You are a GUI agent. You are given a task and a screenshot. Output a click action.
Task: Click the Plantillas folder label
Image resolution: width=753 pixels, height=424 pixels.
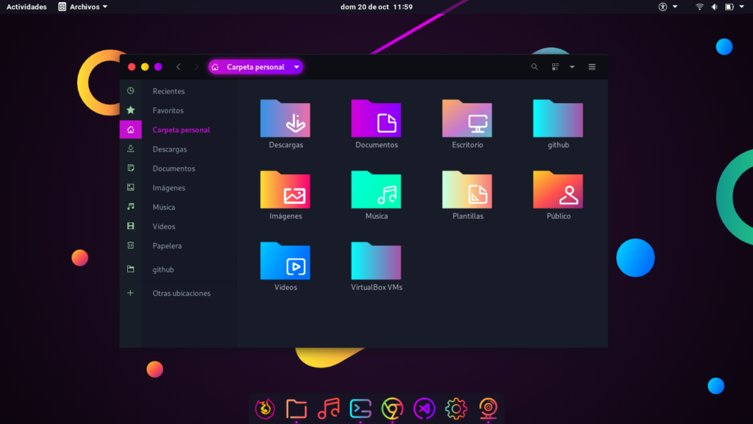pyautogui.click(x=468, y=216)
